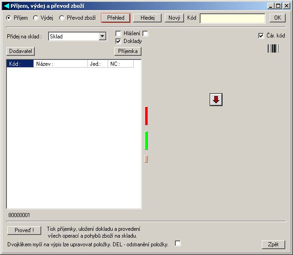This screenshot has height=255, width=293.
Task: Select the Příjem radio button
Action: pos(9,18)
